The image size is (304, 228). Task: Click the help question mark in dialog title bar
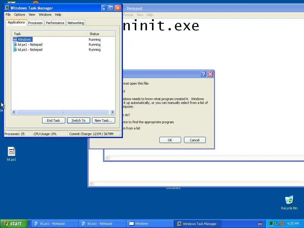click(x=203, y=74)
